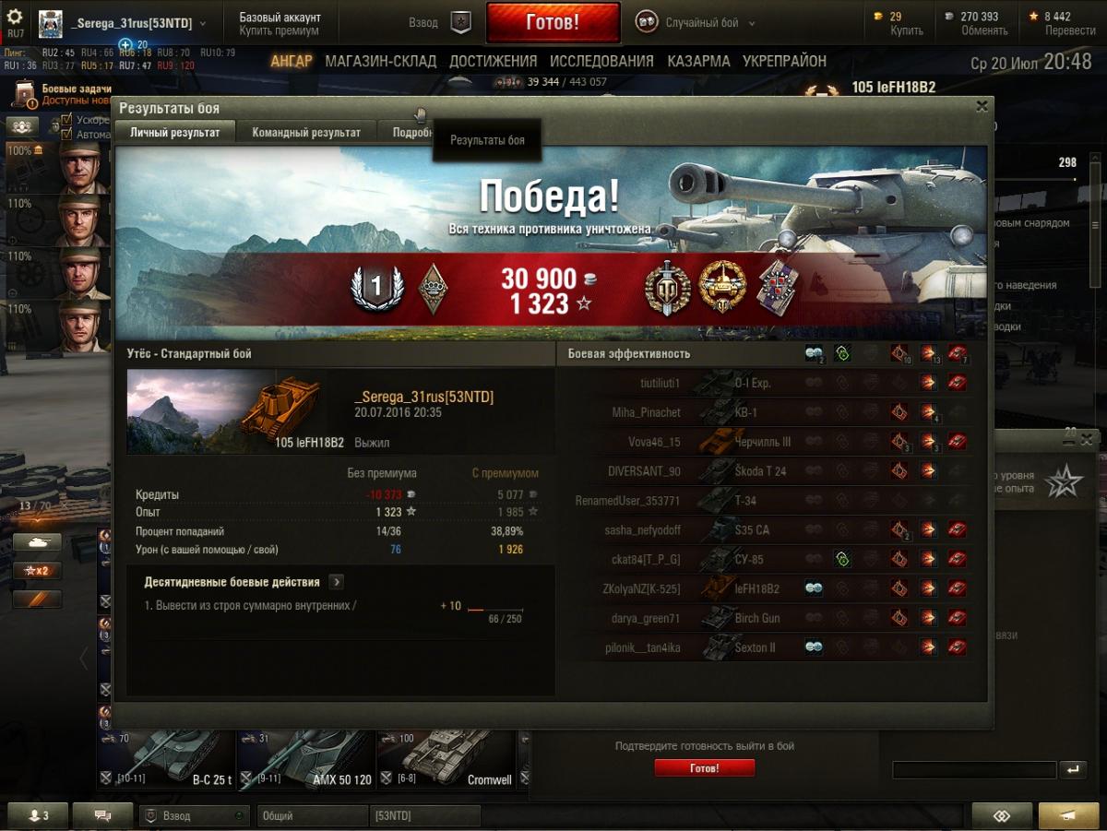Uncheck the Автома... checkbox below it
The width and height of the screenshot is (1107, 831).
[66, 134]
